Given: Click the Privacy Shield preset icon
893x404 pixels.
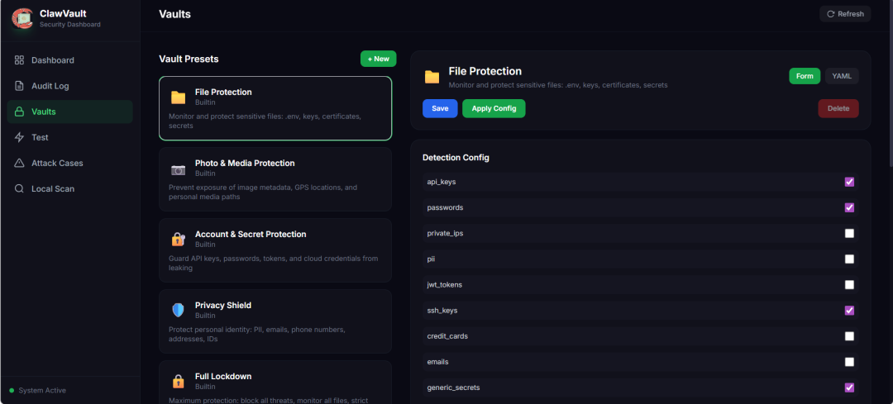Looking at the screenshot, I should click(x=178, y=311).
